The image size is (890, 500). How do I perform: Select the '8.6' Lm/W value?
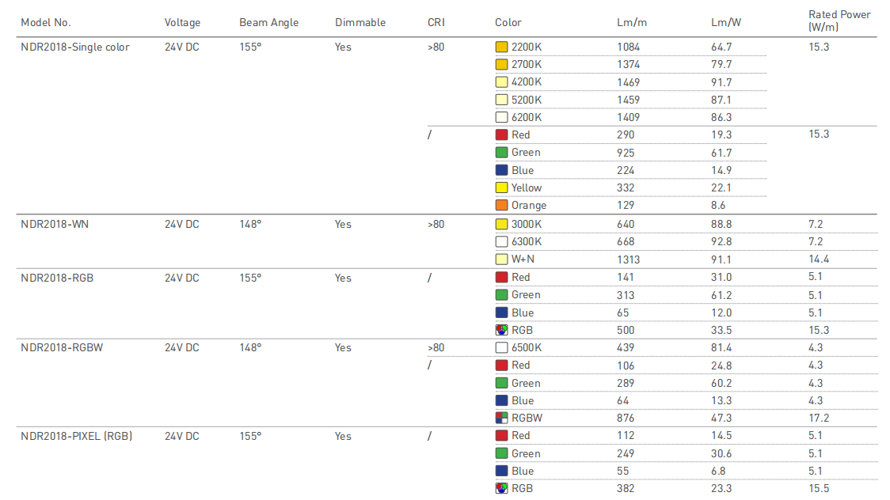coord(718,205)
